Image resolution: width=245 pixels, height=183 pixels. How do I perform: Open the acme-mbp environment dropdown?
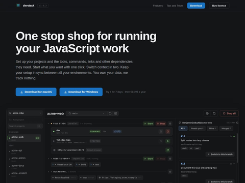[25, 113]
